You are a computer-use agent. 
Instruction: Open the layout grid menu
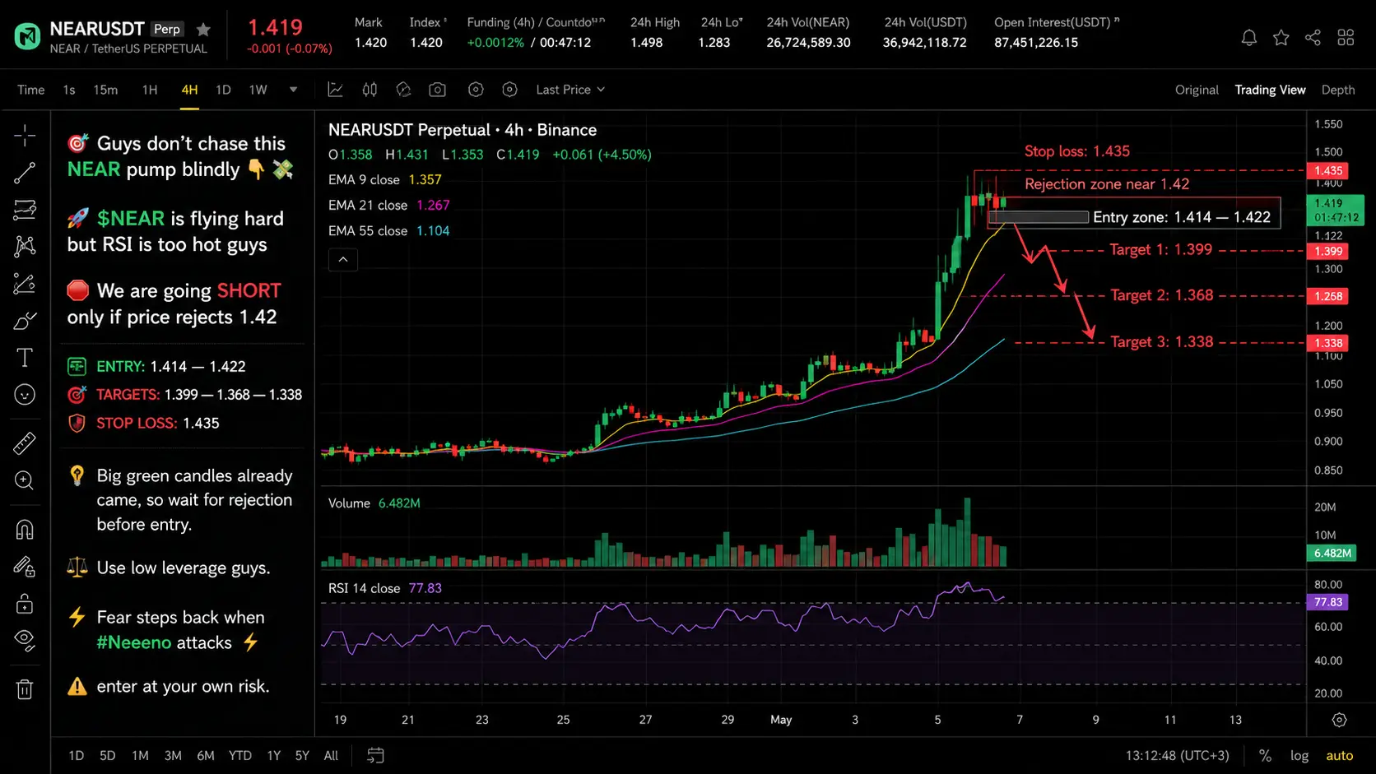coord(1346,37)
